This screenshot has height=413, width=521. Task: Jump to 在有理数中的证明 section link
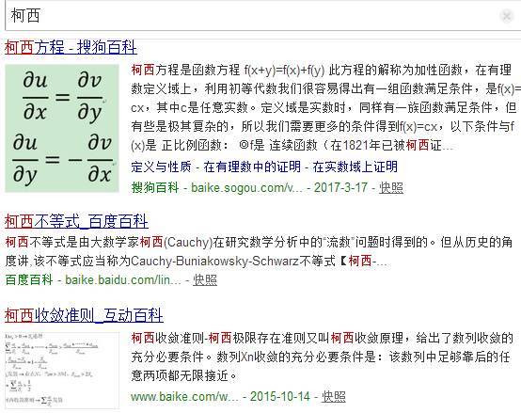point(252,167)
